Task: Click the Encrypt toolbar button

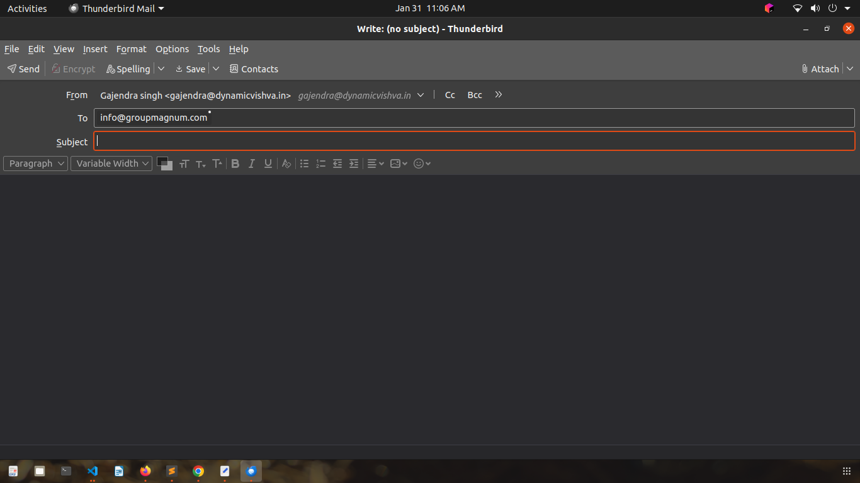Action: point(74,69)
